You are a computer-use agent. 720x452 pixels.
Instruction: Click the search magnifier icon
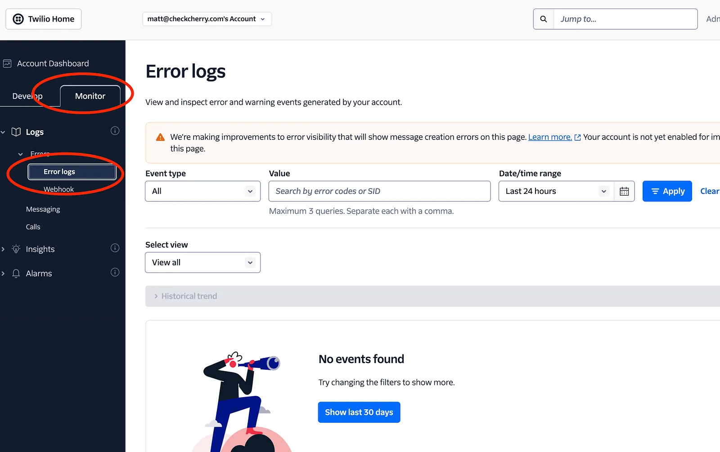pos(544,19)
